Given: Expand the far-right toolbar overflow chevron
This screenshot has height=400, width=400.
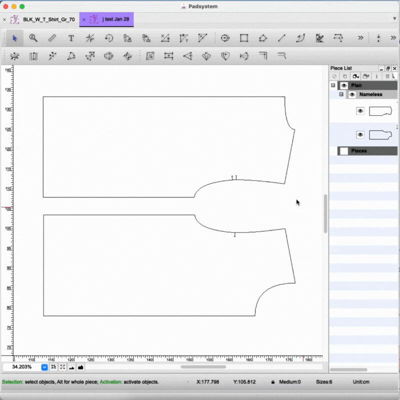Looking at the screenshot, I should coord(393,38).
